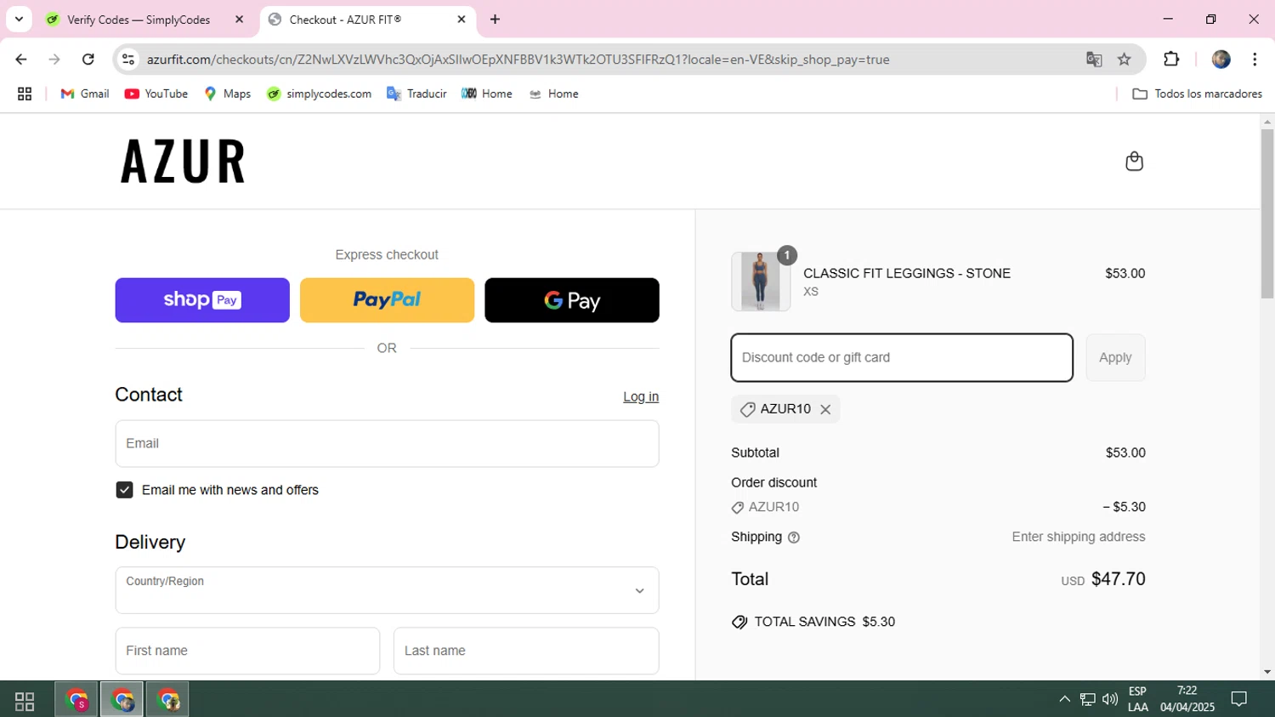Open the Traducir bookmark
This screenshot has width=1275, height=717.
(x=416, y=94)
